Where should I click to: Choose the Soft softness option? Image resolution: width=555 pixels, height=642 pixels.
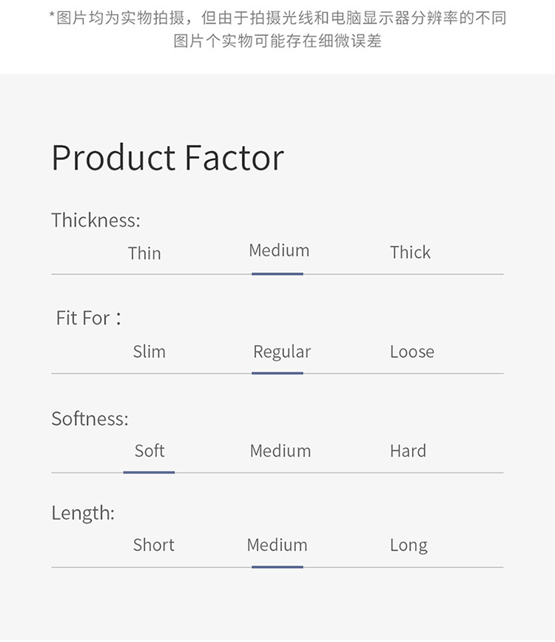click(149, 450)
